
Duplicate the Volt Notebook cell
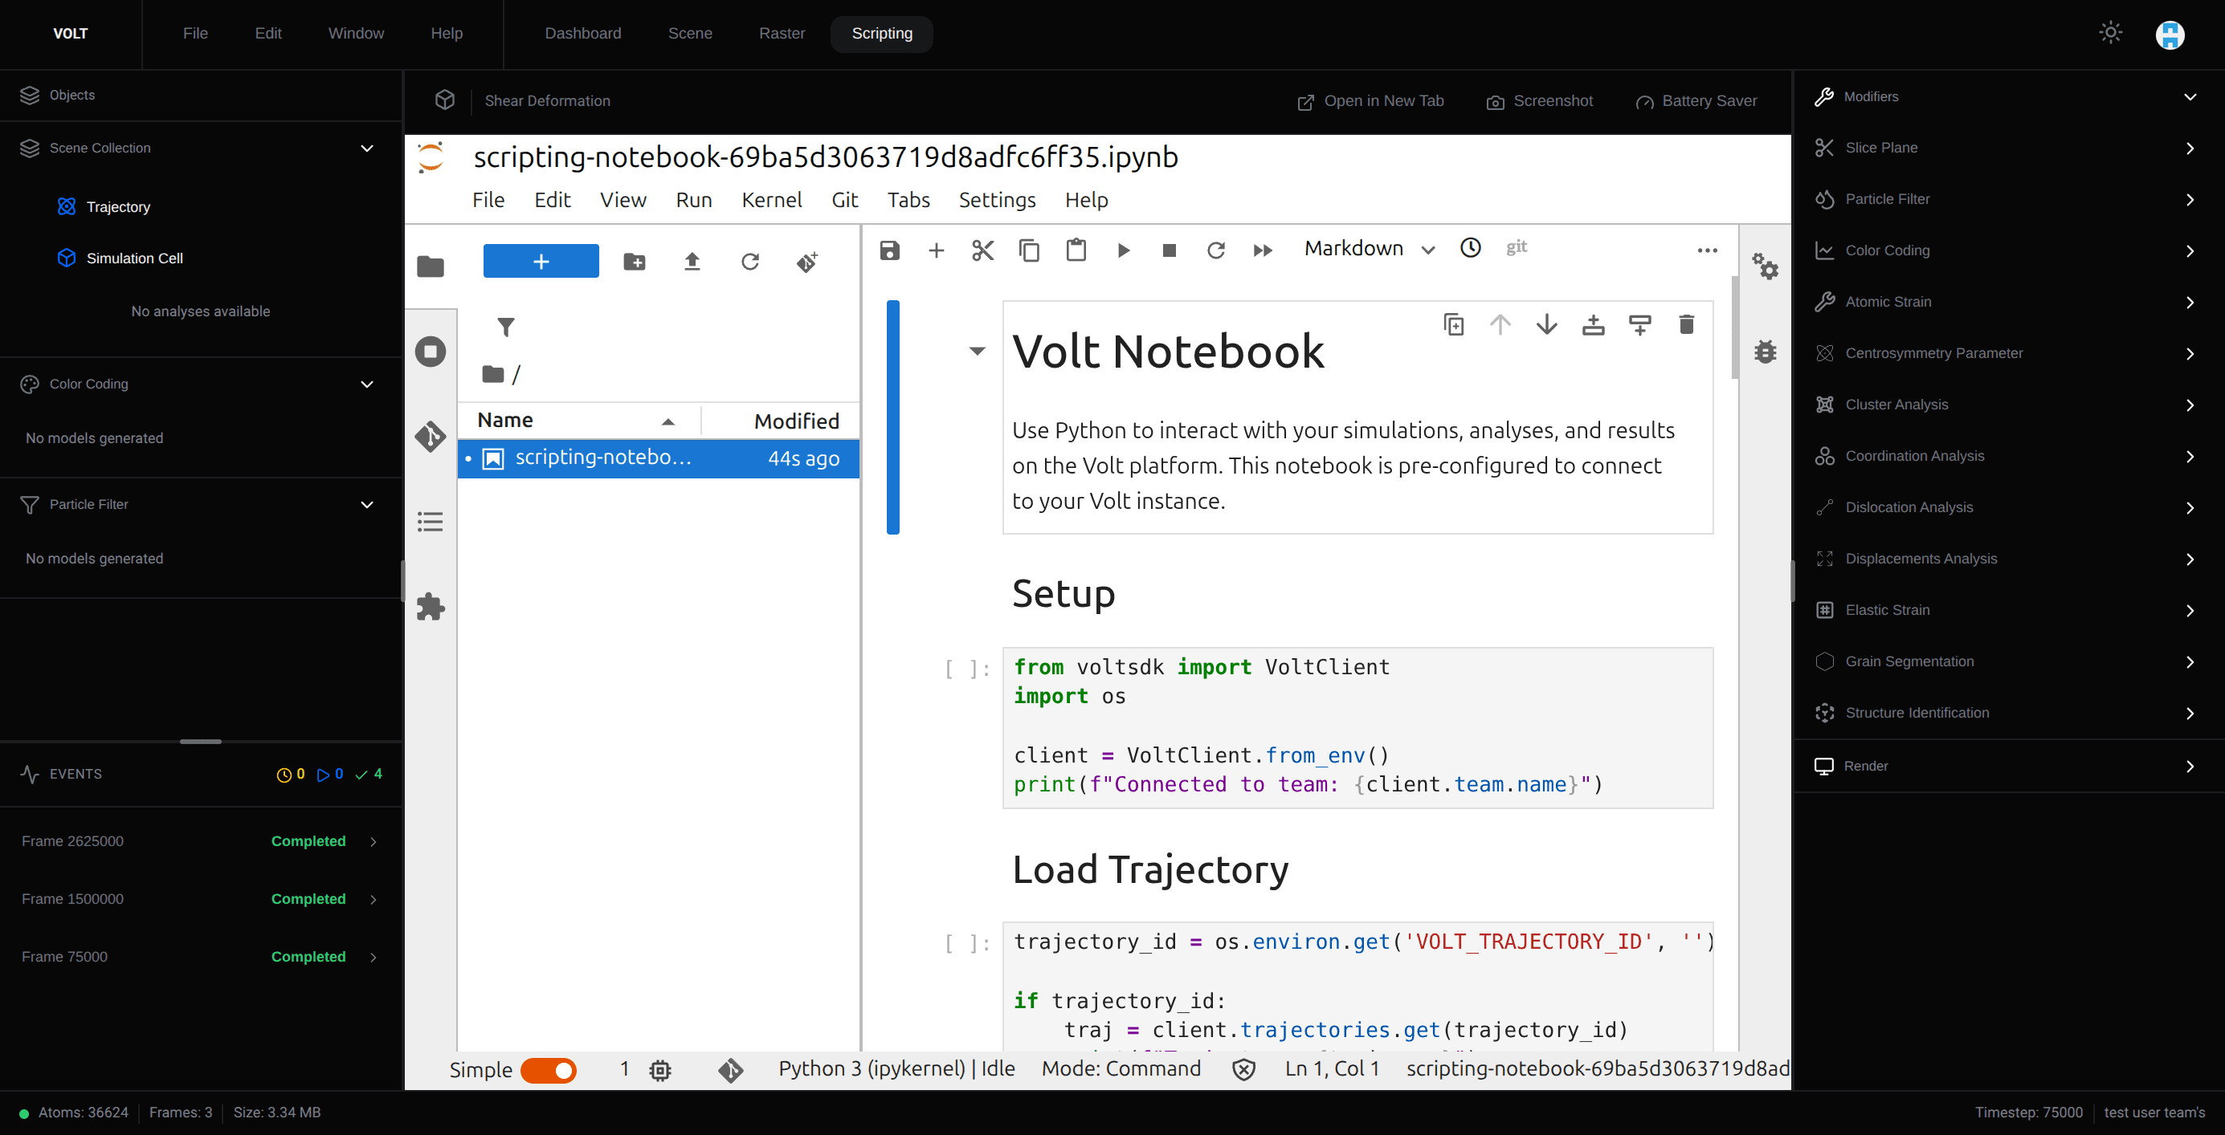[x=1454, y=324]
